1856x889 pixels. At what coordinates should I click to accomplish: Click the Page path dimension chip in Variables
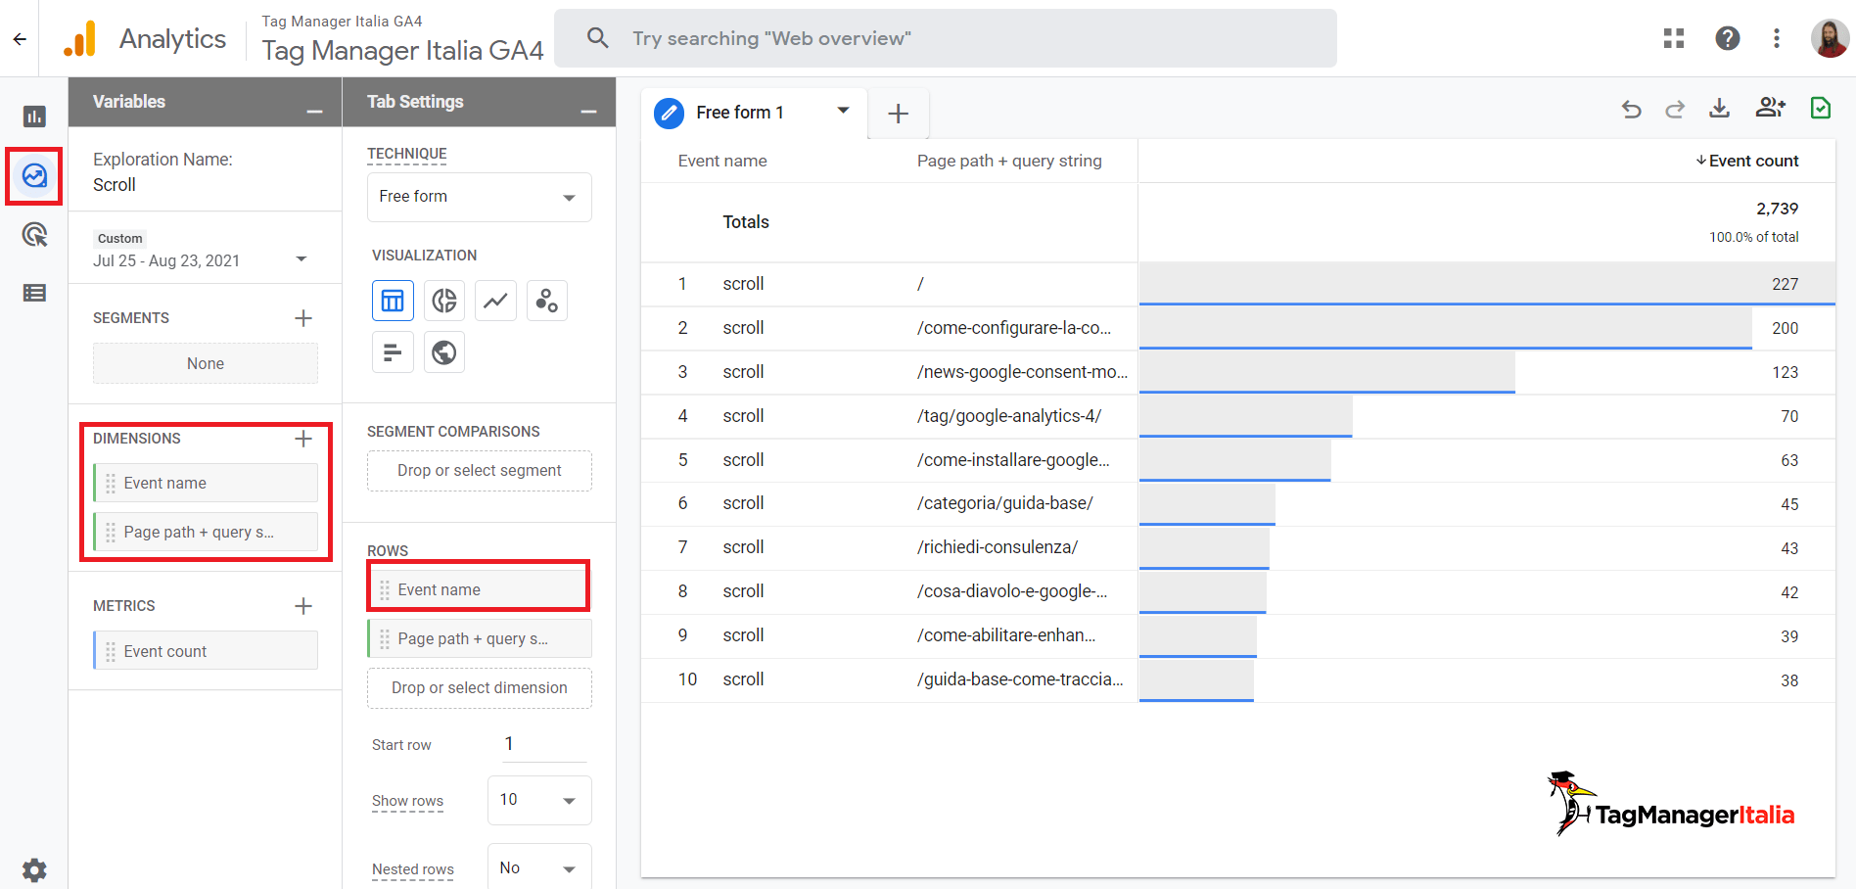(x=206, y=532)
